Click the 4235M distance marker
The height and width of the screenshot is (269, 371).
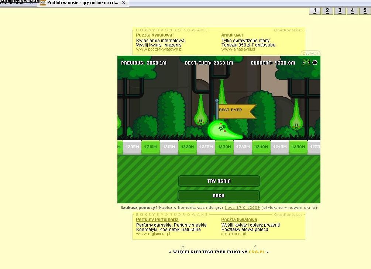pyautogui.click(x=243, y=147)
